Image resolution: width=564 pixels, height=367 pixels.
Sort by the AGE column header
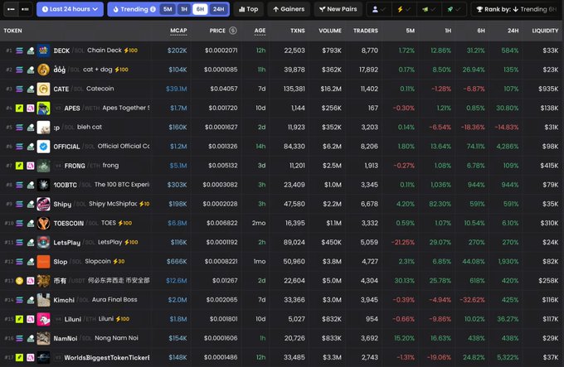pos(260,31)
